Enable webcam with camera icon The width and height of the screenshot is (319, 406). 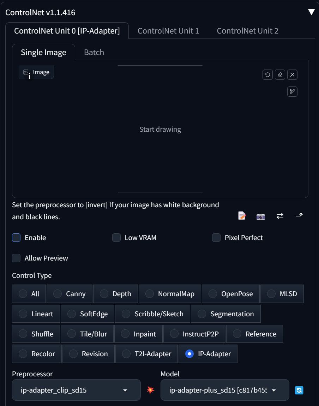point(260,216)
